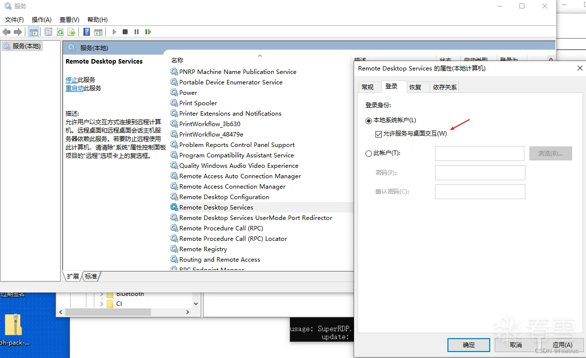This screenshot has height=358, width=586.
Task: Click the gear icon beside Portable Device Enumerator Service
Action: click(x=174, y=82)
